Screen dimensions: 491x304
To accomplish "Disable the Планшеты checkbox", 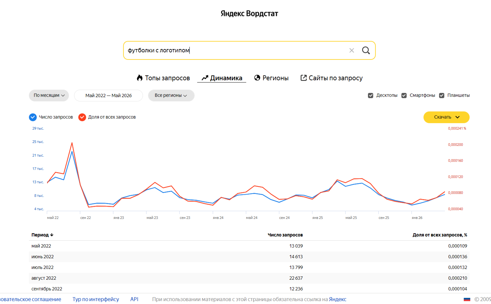I will [442, 95].
